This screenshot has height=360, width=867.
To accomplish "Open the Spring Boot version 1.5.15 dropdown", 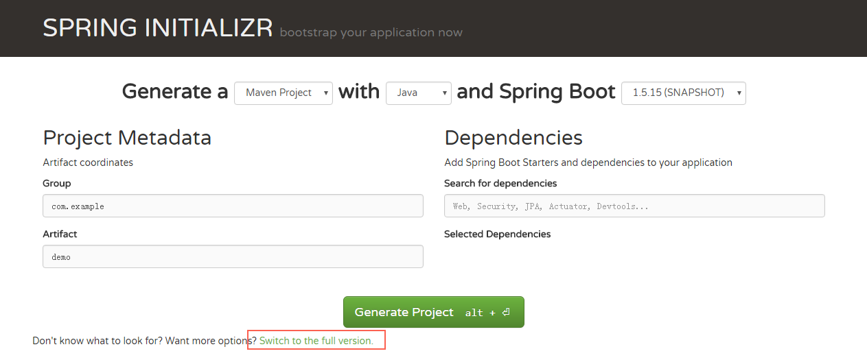I will pos(684,93).
